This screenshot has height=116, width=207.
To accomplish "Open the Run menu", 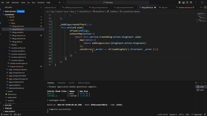I will [x=33, y=3].
